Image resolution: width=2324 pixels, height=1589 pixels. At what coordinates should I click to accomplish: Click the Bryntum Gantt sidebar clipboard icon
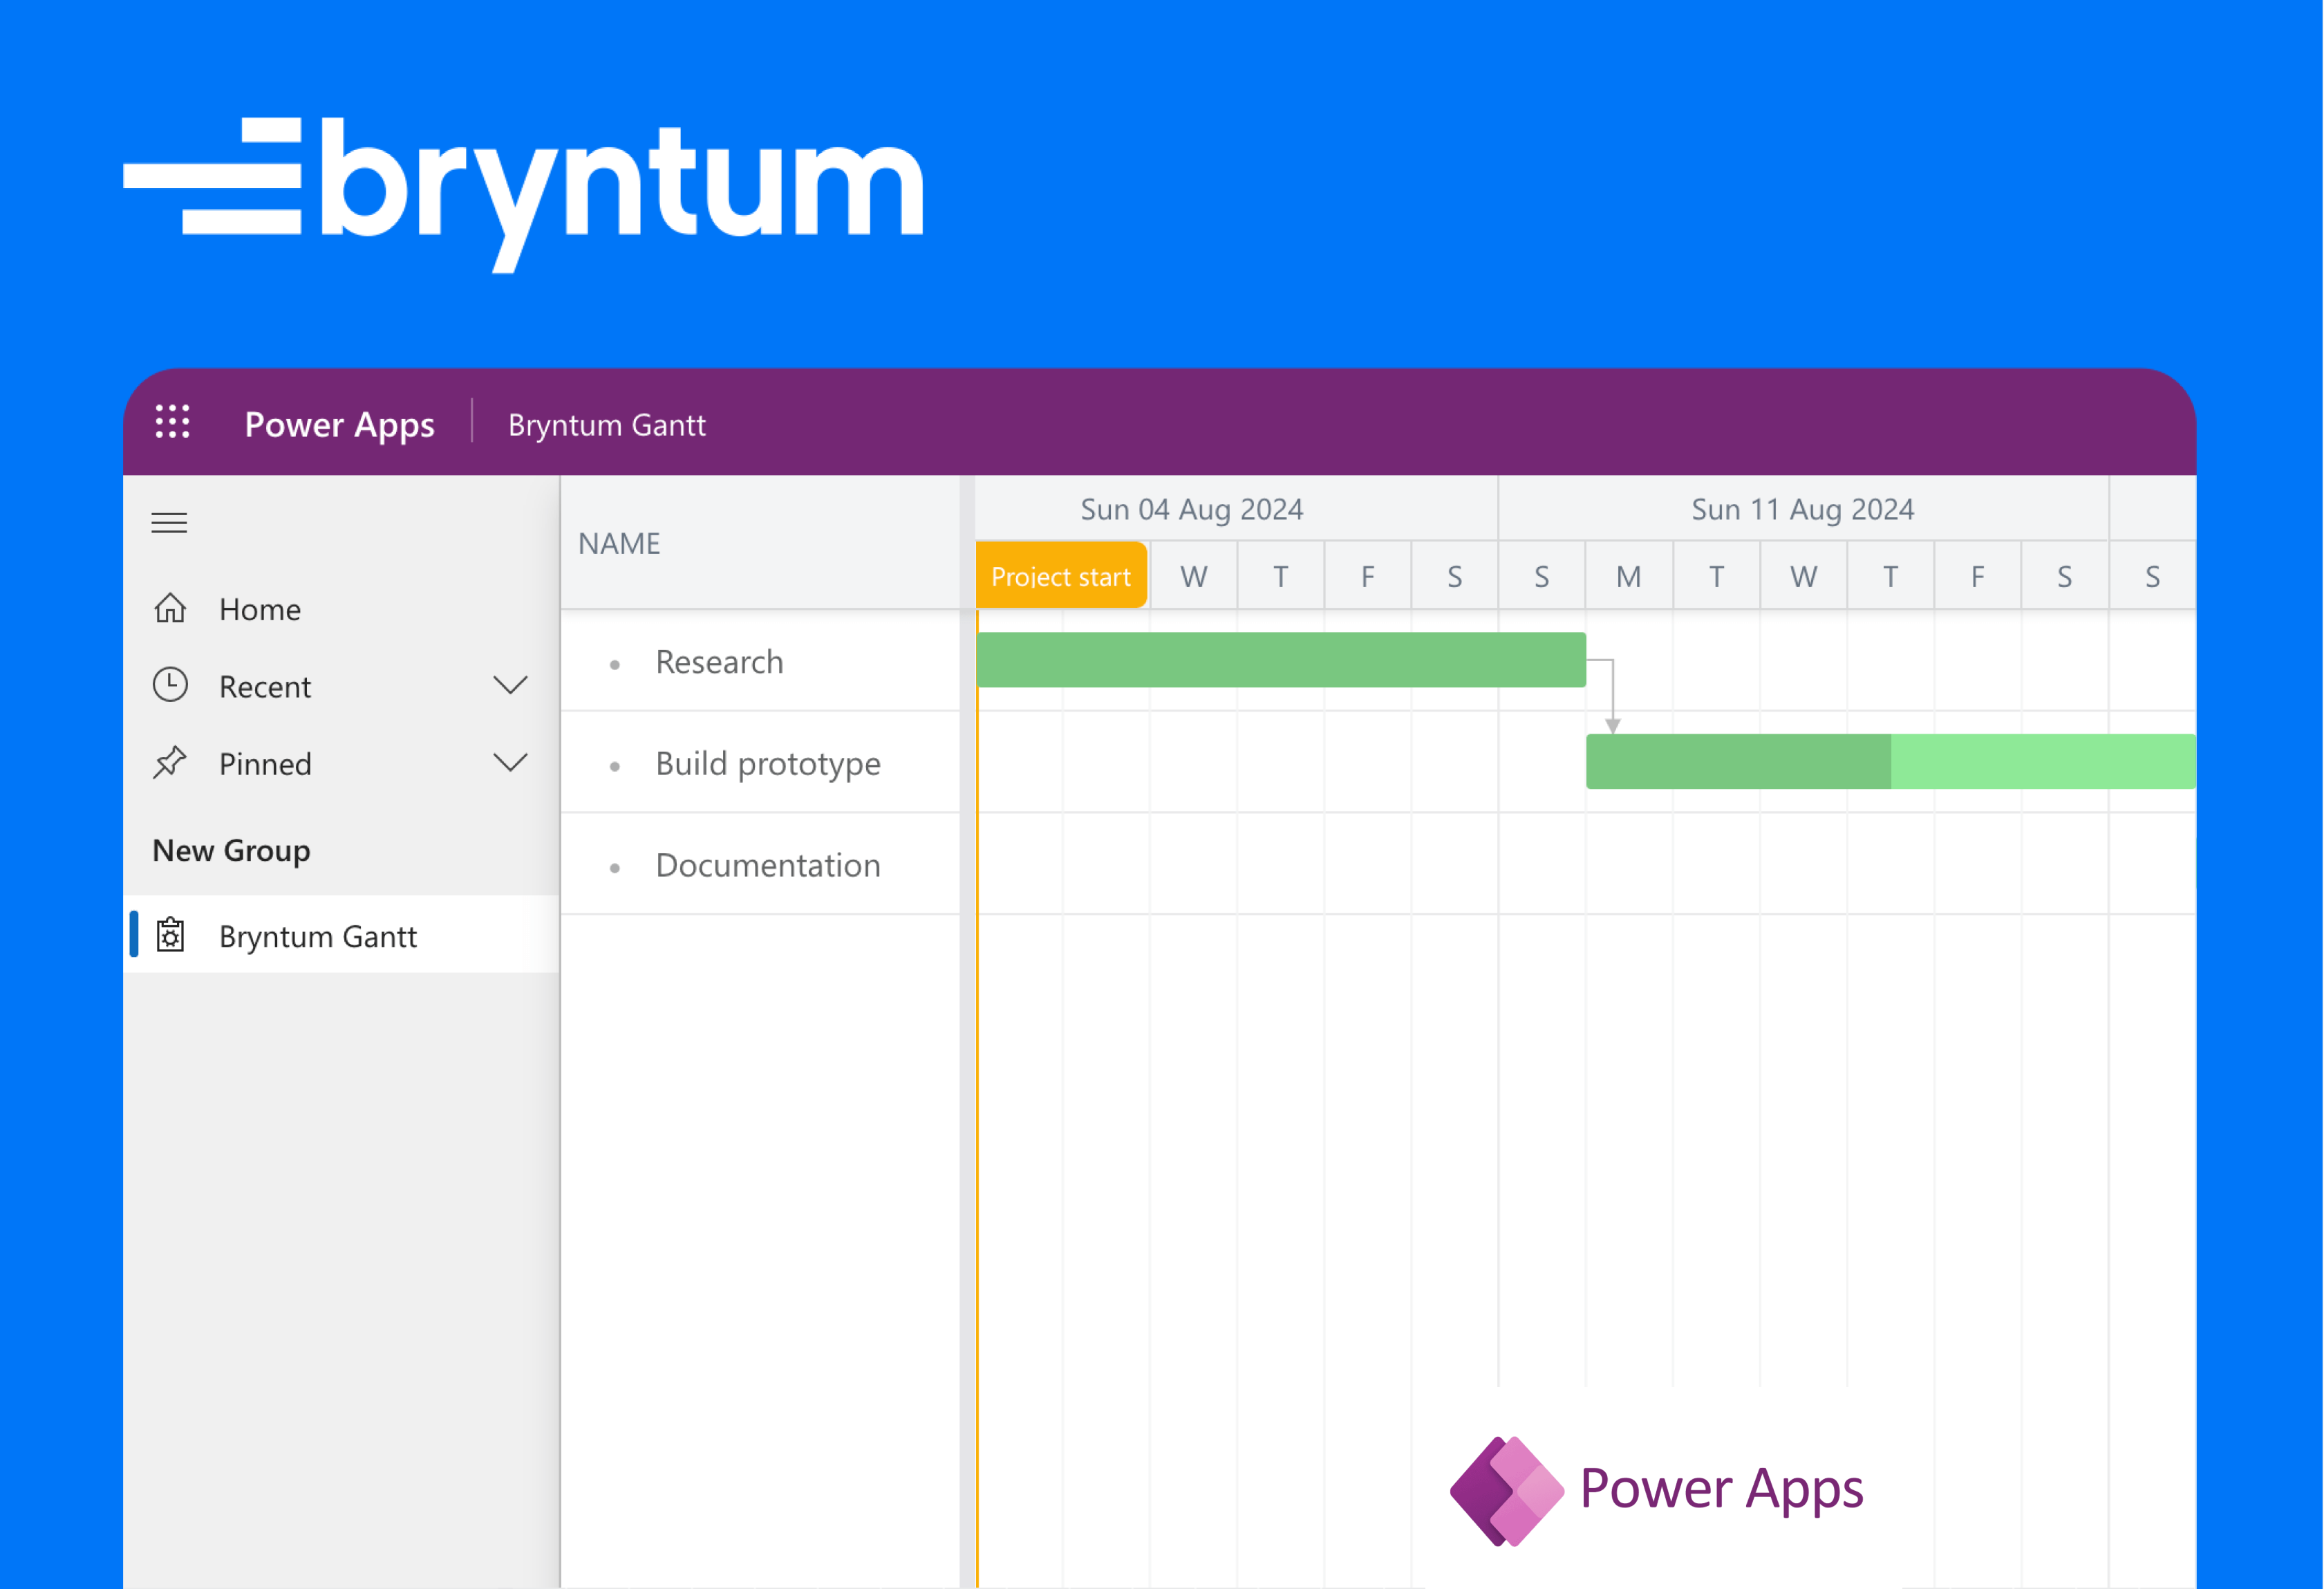click(170, 935)
